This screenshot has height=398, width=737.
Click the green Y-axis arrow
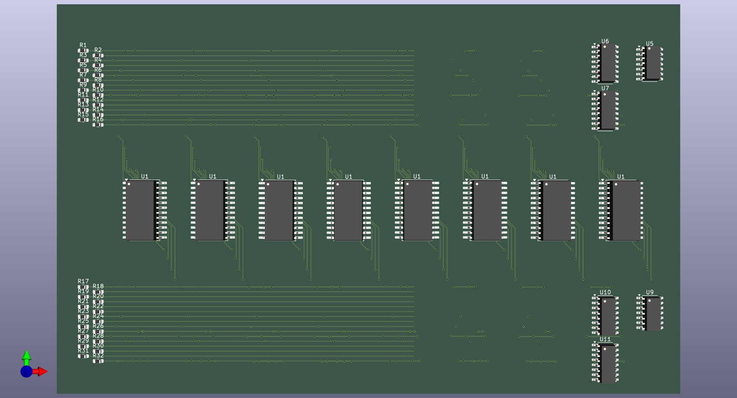27,356
